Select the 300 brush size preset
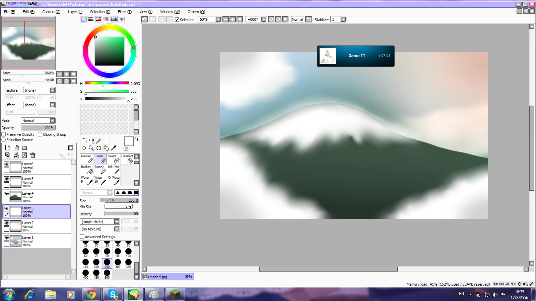The width and height of the screenshot is (536, 301). coord(118,263)
